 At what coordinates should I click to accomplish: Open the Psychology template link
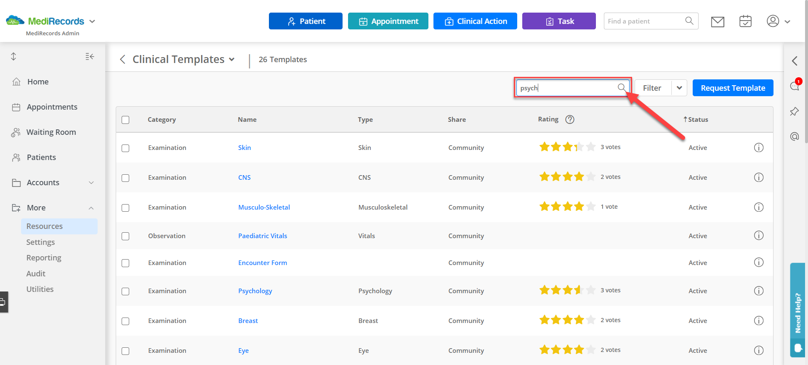[255, 291]
